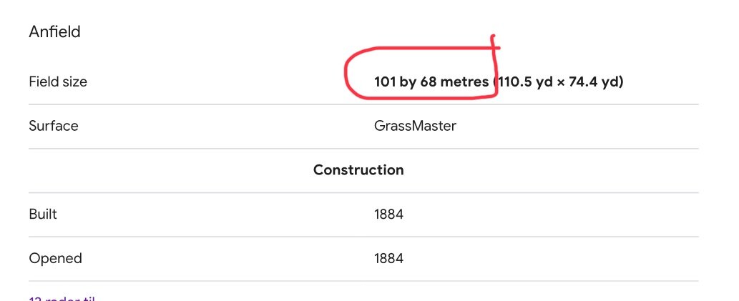Click the 1884 value in the Built row

pos(389,214)
